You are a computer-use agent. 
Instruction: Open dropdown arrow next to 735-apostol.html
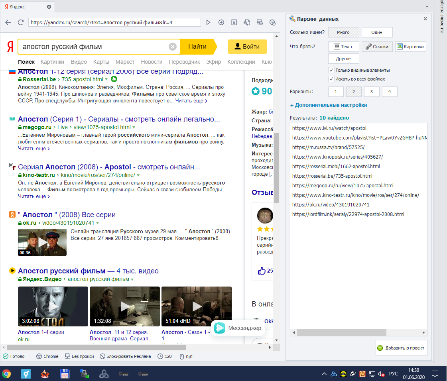(x=106, y=79)
